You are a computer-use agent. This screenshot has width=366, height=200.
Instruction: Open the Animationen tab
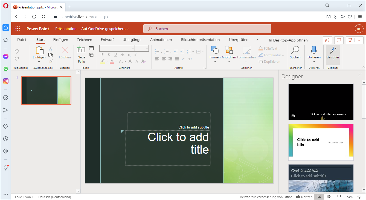(x=161, y=40)
